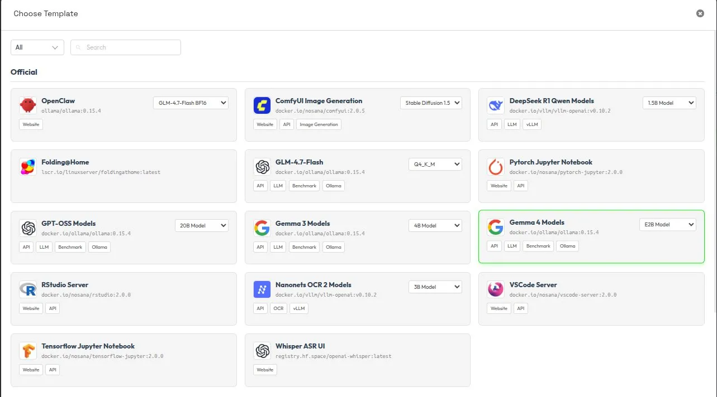Click the Whisper ASR UI logo icon
Image resolution: width=717 pixels, height=397 pixels.
click(262, 351)
